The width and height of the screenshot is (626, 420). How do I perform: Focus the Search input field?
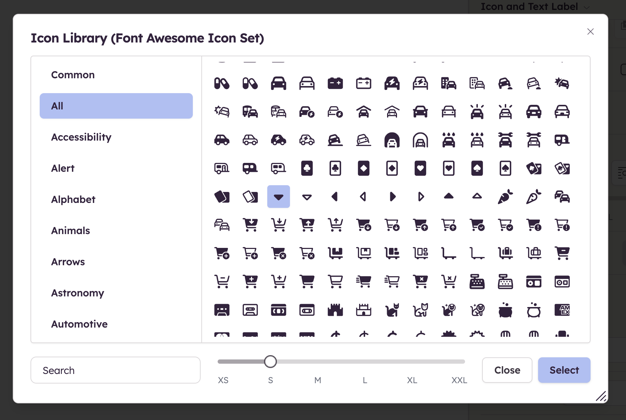point(116,370)
